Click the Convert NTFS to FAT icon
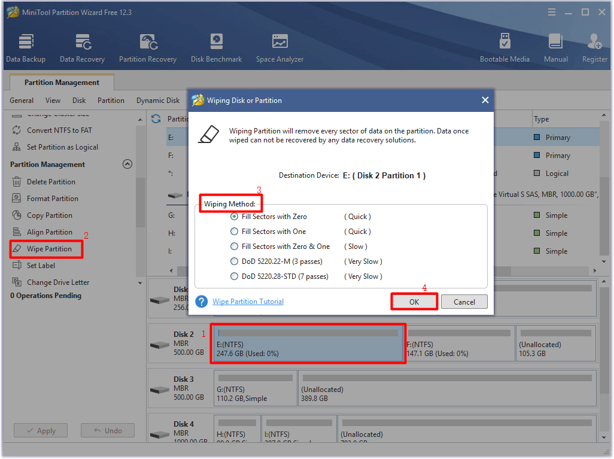The width and height of the screenshot is (614, 459). coord(16,130)
